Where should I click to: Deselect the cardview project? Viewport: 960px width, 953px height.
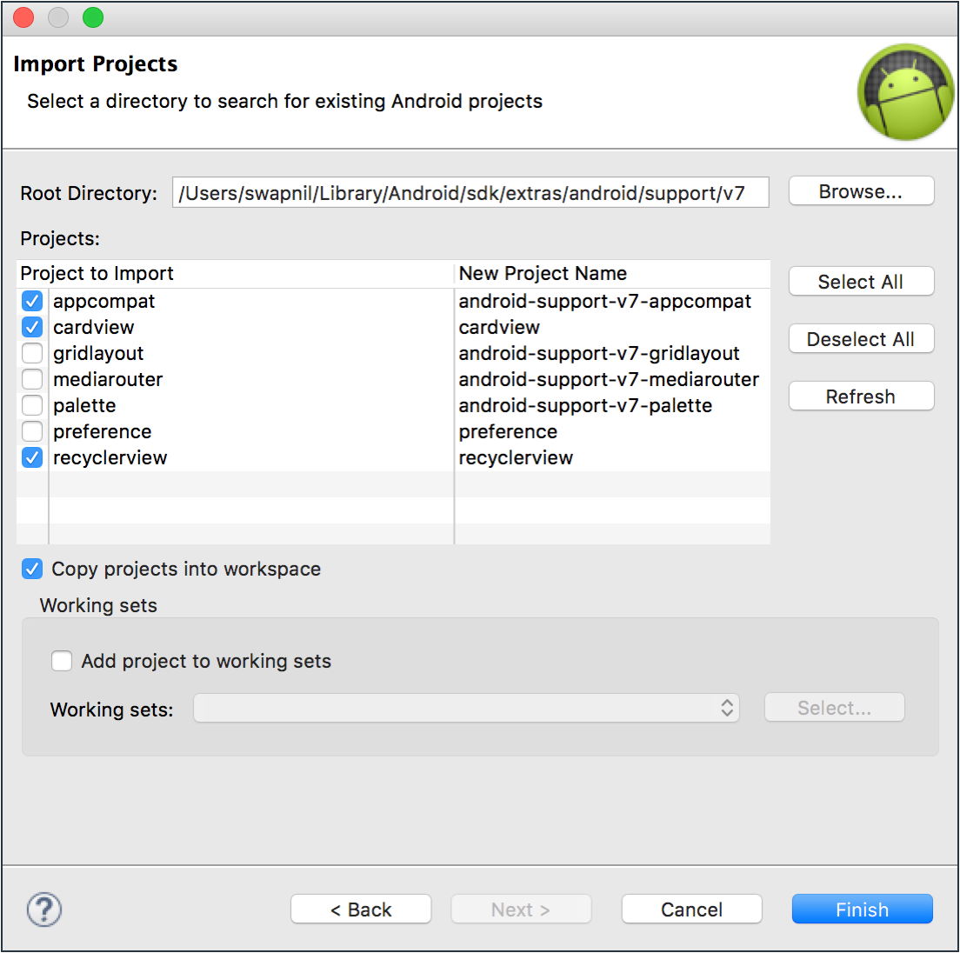click(x=32, y=327)
